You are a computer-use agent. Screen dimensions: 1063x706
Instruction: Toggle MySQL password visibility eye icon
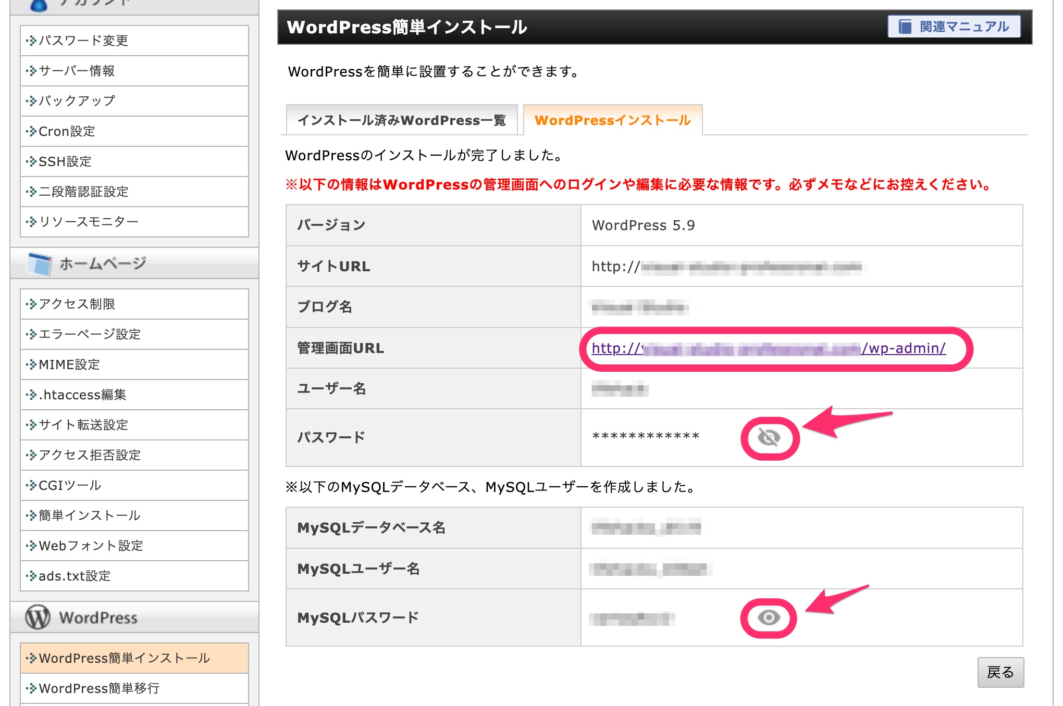[x=769, y=617]
